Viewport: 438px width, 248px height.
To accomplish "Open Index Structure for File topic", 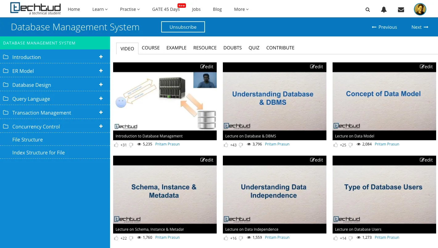I will (39, 153).
